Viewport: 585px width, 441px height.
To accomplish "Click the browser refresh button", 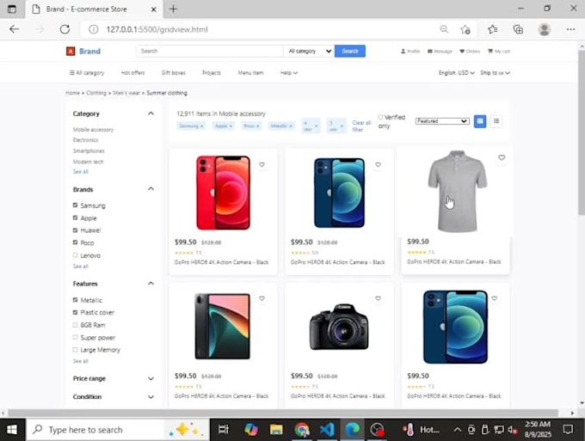I will coord(65,29).
